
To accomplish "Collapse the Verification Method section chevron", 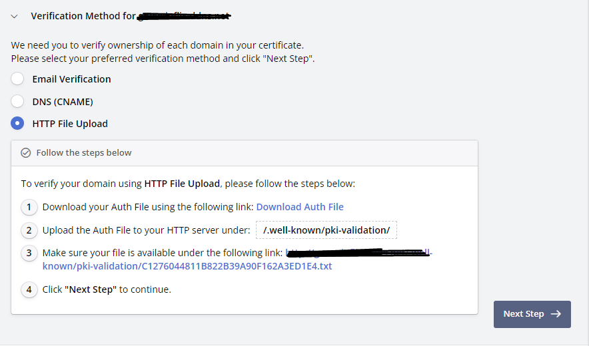I will click(15, 16).
